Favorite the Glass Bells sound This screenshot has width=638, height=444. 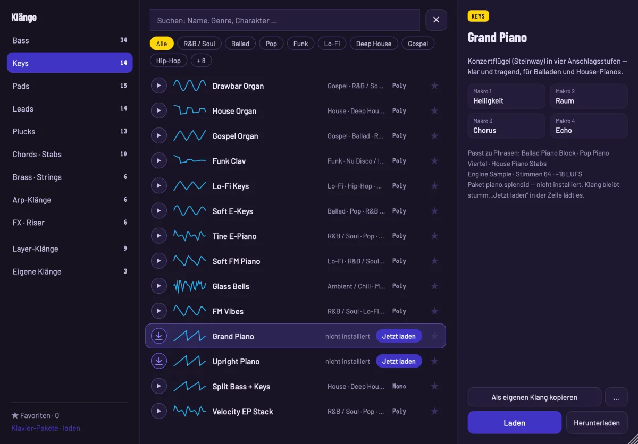434,286
